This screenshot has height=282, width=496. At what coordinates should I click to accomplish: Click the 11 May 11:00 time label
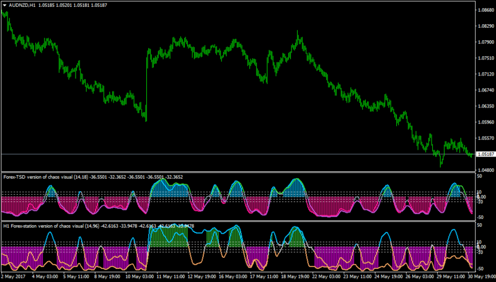point(170,276)
